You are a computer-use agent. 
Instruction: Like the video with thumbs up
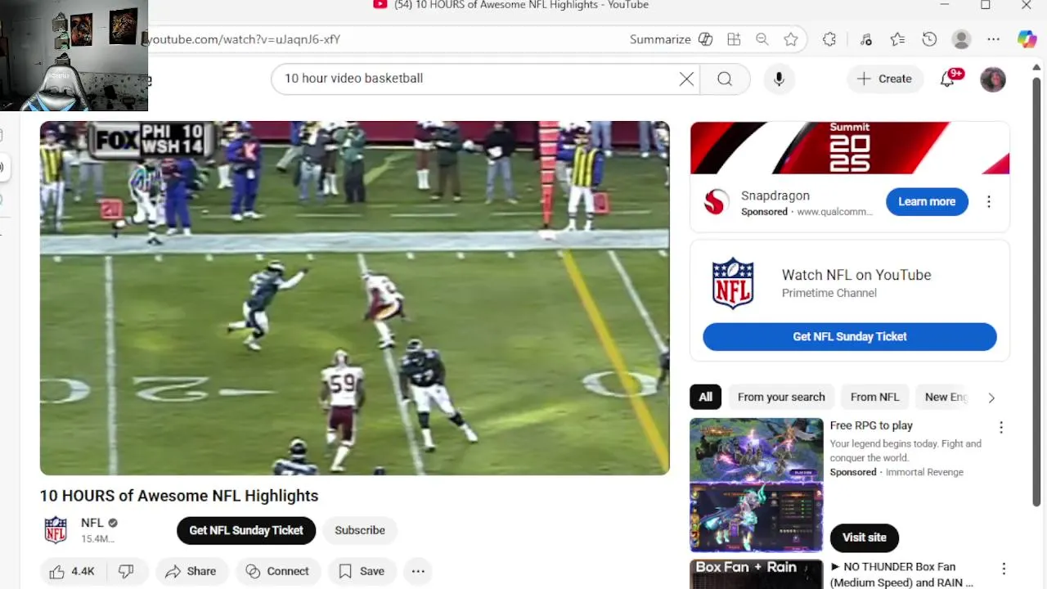tap(71, 571)
